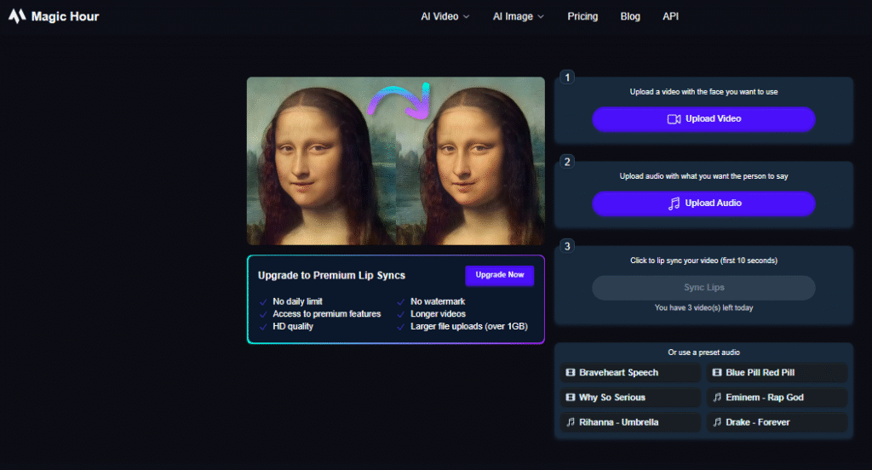The image size is (872, 470).
Task: Click the 'No daily limit' feature text
Action: tap(297, 301)
